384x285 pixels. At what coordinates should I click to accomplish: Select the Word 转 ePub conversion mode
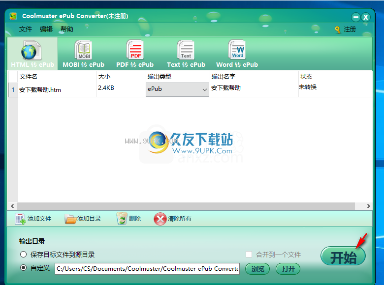pos(237,54)
